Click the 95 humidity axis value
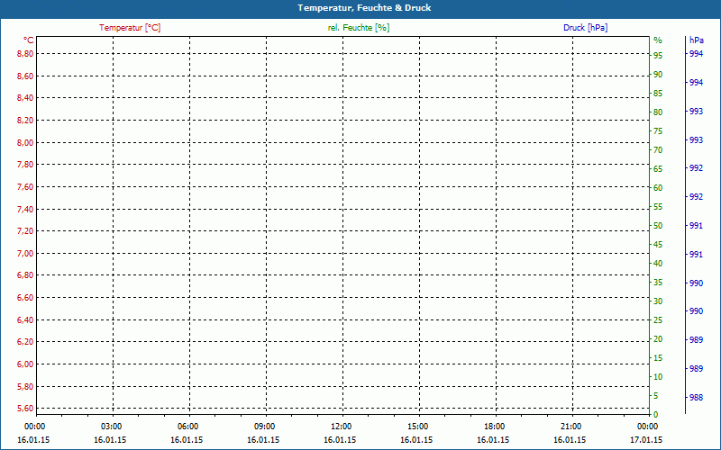This screenshot has width=721, height=450. (658, 56)
